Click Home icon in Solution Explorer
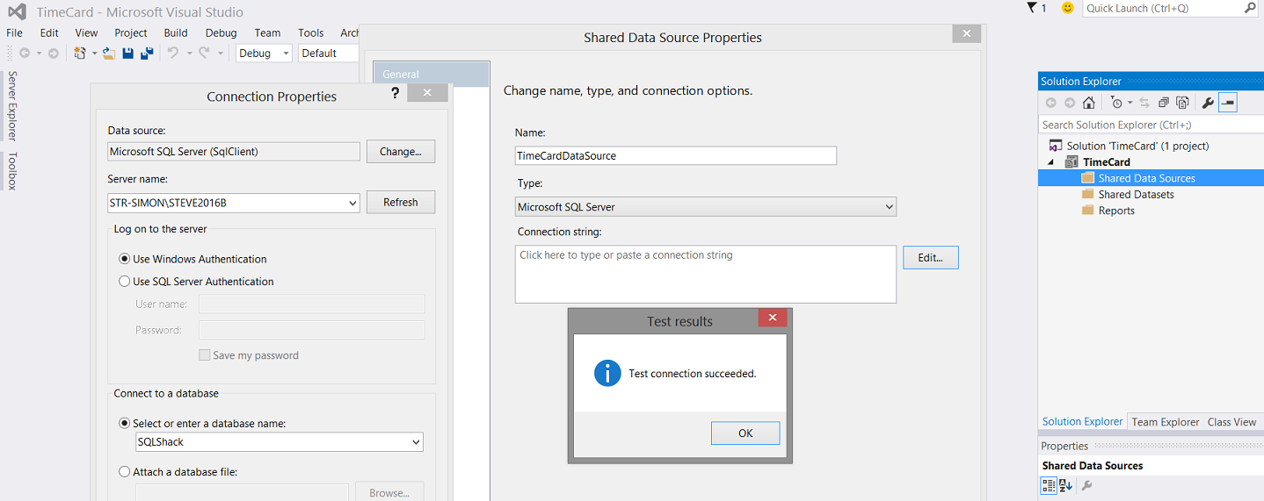Screen dimensions: 1264x501 [1088, 103]
